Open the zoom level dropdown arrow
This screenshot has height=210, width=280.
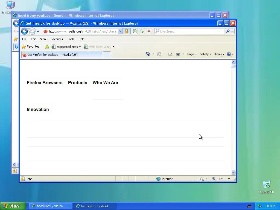(229, 179)
